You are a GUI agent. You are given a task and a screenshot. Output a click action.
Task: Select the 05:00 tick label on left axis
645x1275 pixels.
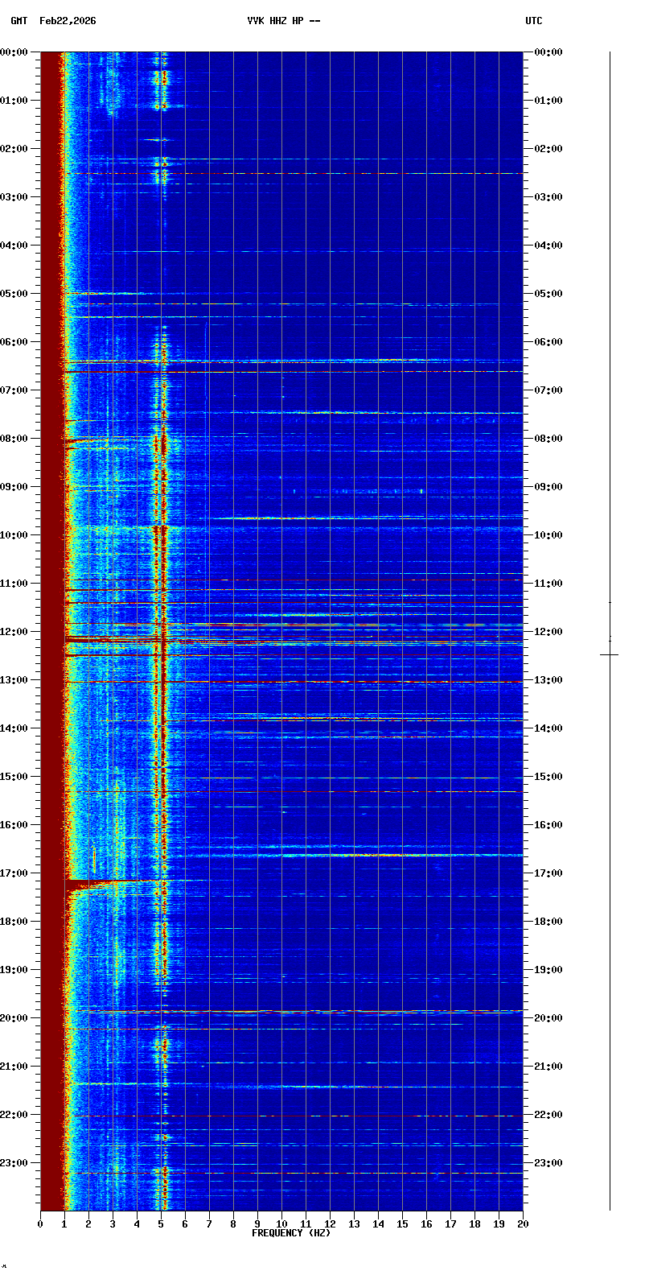14,294
